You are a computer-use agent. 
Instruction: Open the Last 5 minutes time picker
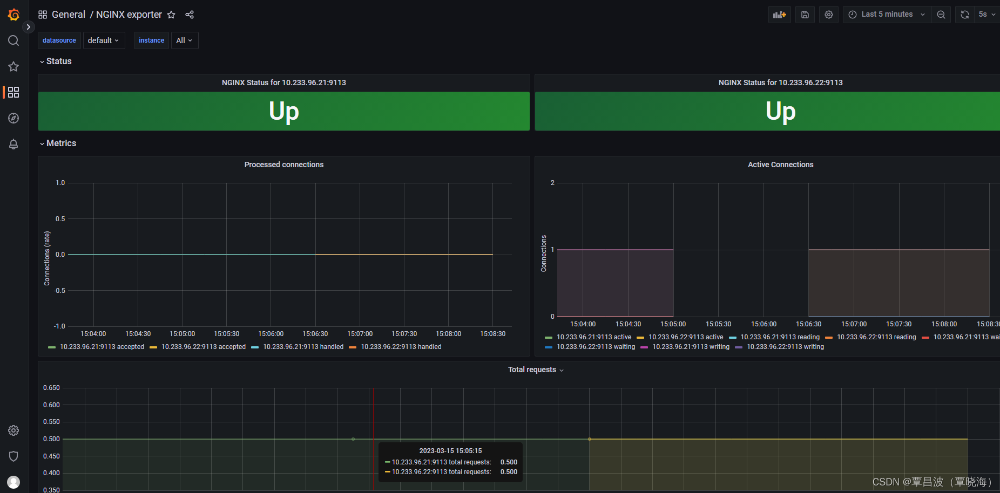pyautogui.click(x=886, y=14)
